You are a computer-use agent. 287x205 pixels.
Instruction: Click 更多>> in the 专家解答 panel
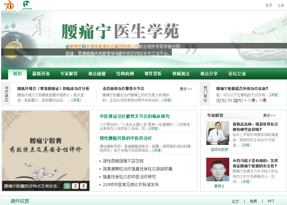(269, 115)
